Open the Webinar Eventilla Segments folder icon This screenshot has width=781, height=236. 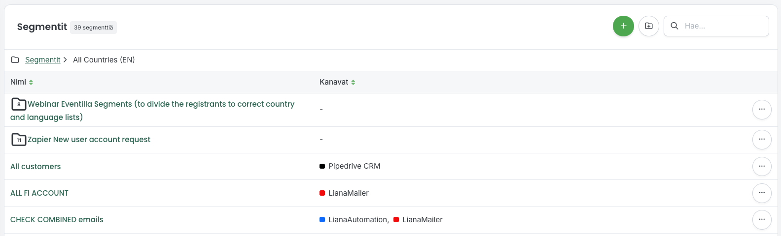[19, 104]
